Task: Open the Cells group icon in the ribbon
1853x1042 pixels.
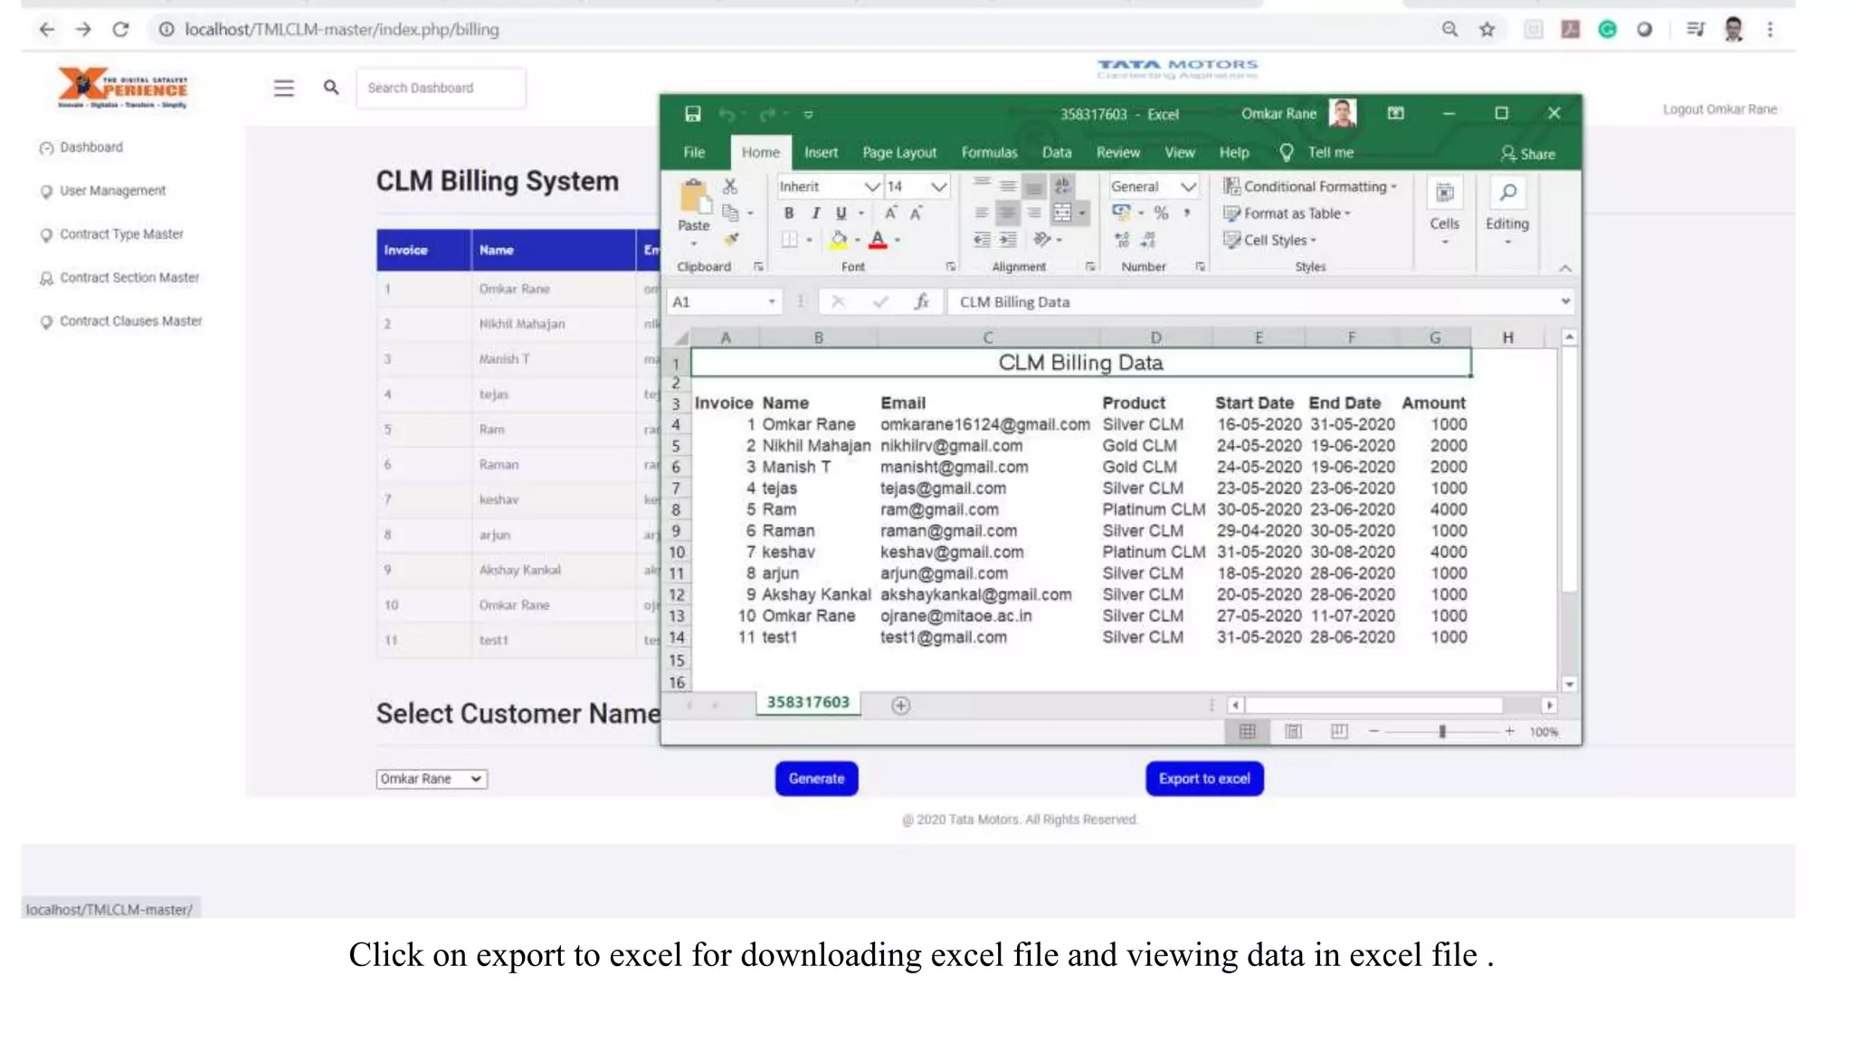Action: click(x=1445, y=193)
